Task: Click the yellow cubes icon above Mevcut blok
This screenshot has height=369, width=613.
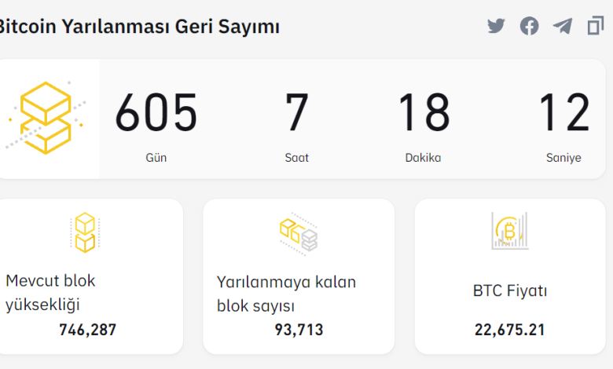Action: (85, 232)
